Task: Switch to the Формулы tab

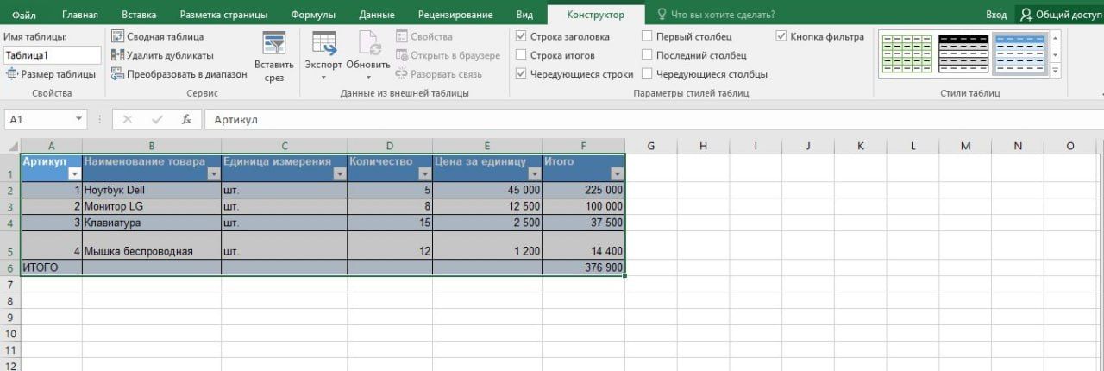Action: pos(313,15)
